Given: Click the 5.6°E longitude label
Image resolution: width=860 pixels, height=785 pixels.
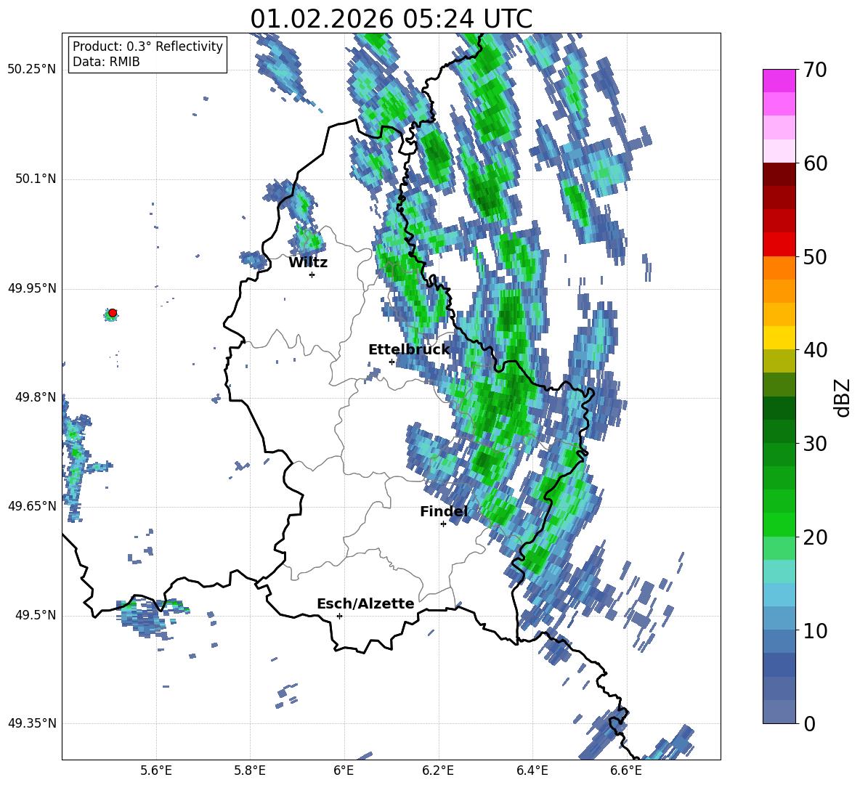Looking at the screenshot, I should click(156, 770).
